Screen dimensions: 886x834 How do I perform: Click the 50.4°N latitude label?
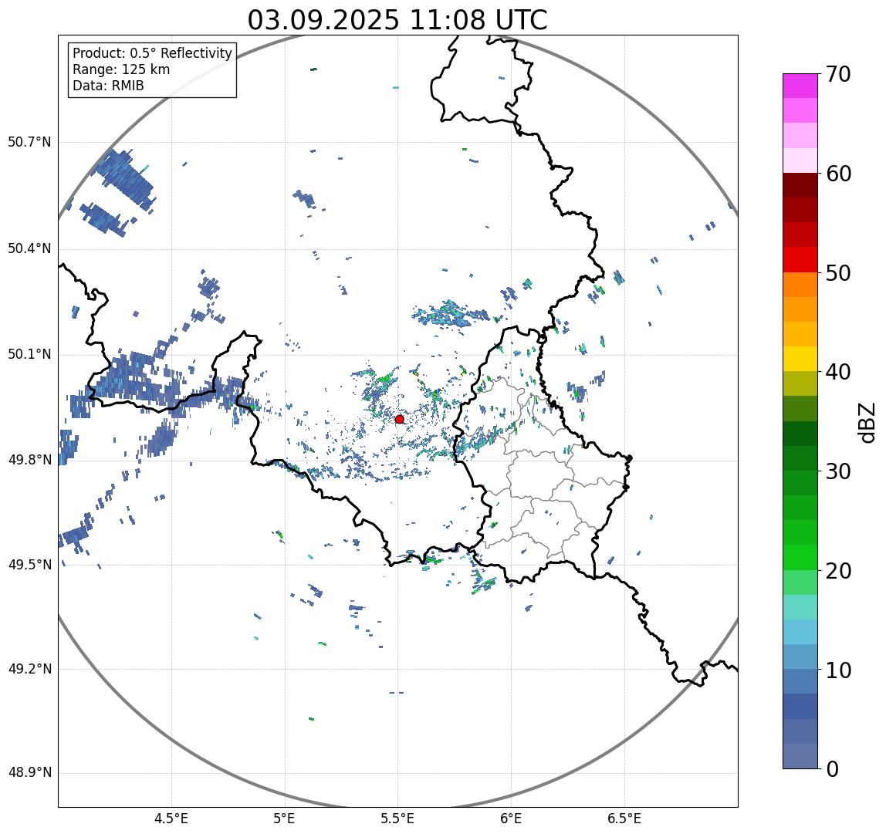click(x=29, y=248)
